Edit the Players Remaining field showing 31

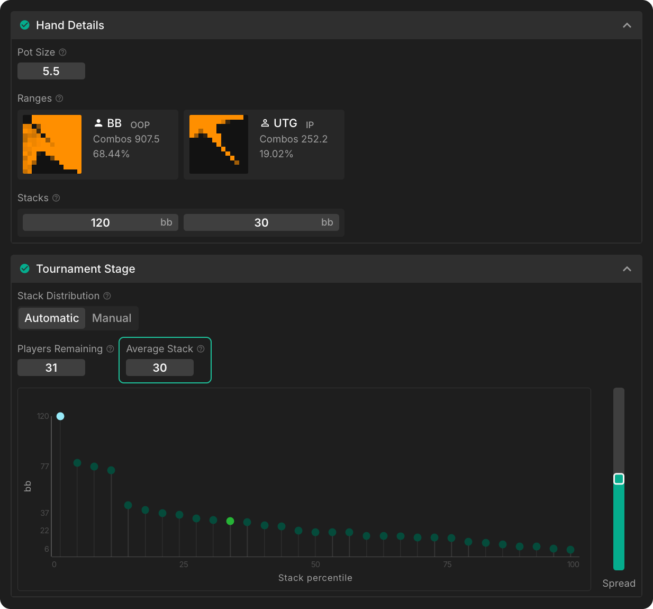click(51, 368)
